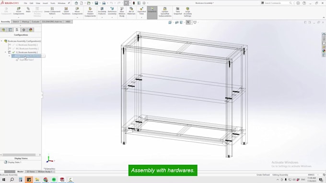326x183 pixels.
Task: Collapse Bookcase Assembly Configurations root node
Action: pos(1,41)
